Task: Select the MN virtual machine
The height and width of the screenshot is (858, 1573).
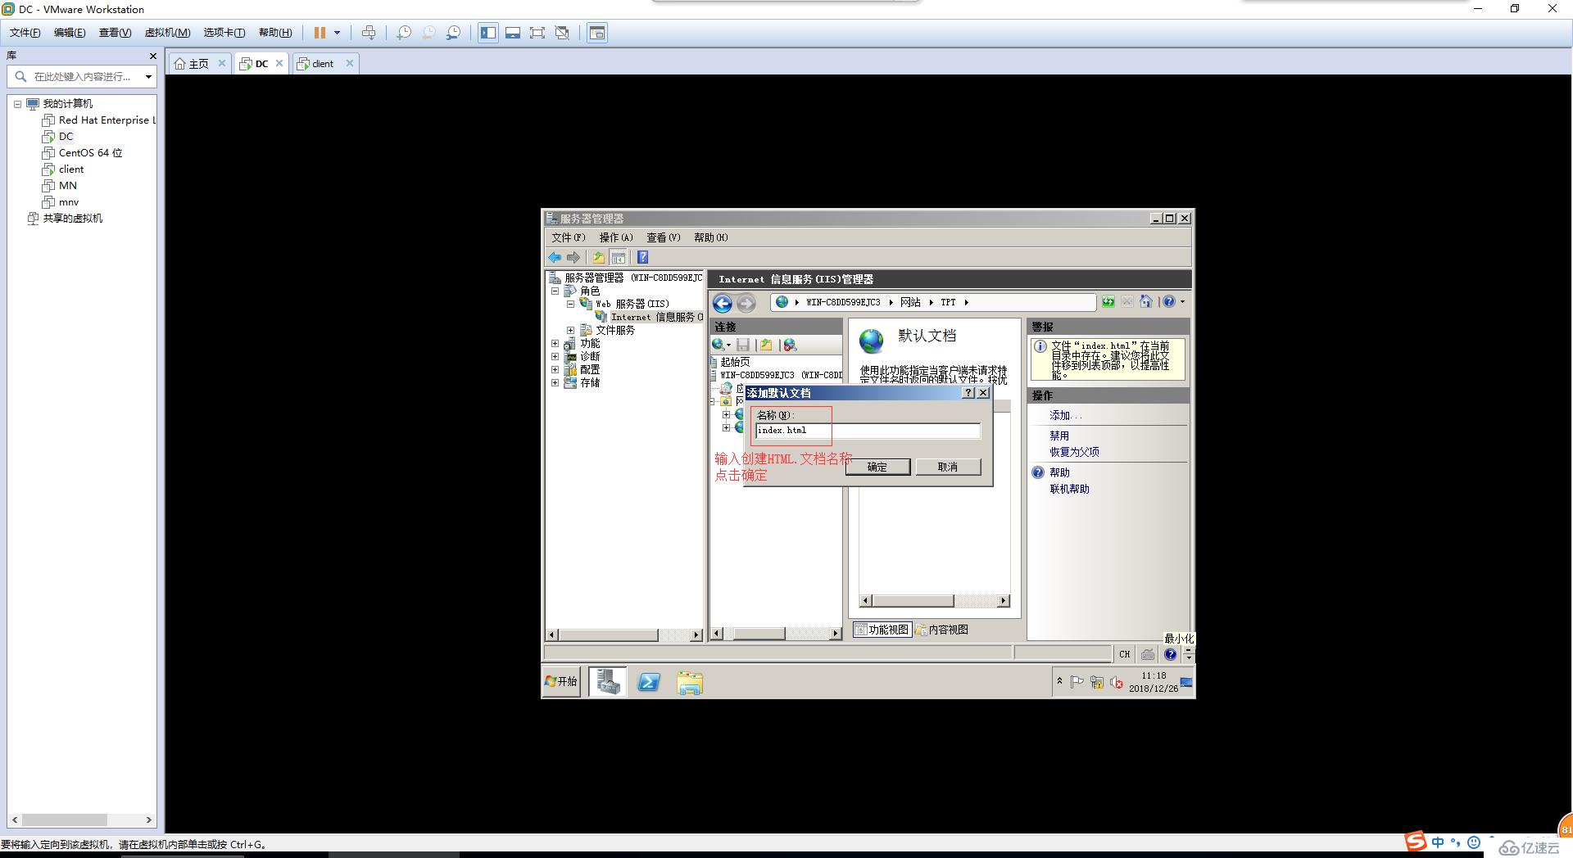Action: click(60, 186)
